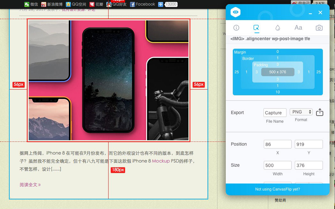Screen dimensions: 335x209
Task: Click the left margin value 25
Action: pos(237,72)
